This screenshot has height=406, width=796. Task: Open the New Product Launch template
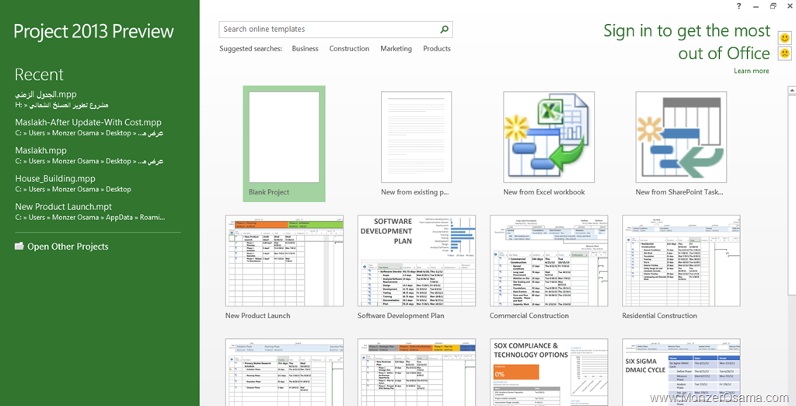pos(285,261)
